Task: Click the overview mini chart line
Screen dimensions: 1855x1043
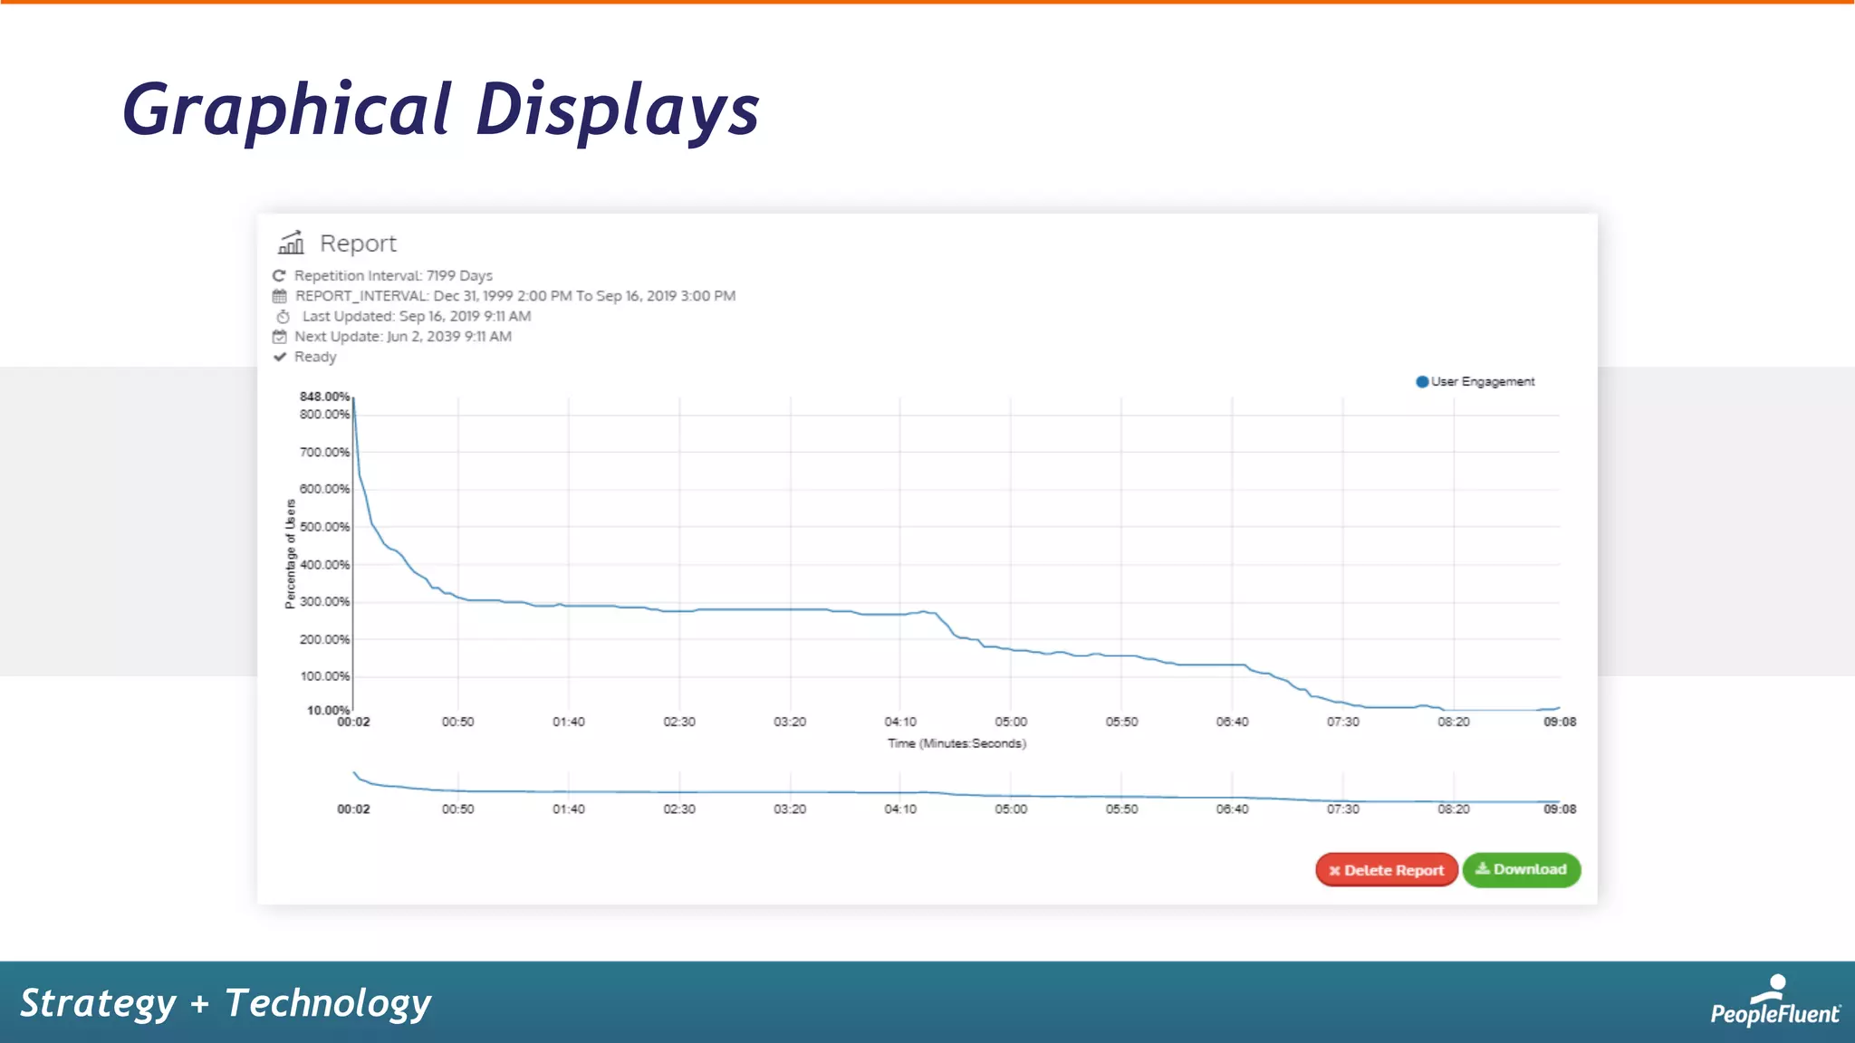Action: pyautogui.click(x=956, y=794)
